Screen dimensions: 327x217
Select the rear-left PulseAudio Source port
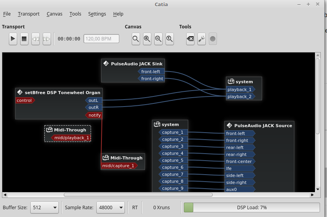click(240, 147)
